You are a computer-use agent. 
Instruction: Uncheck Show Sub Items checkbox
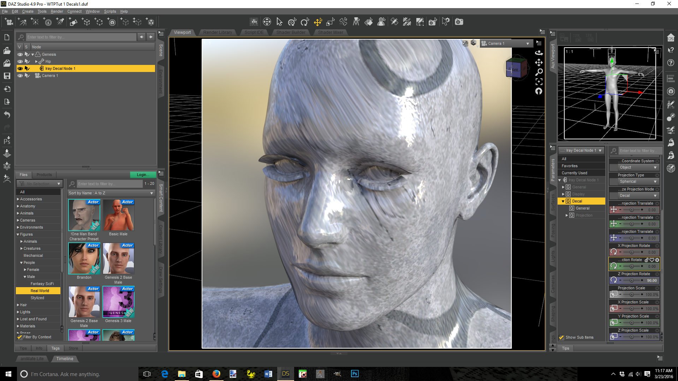[x=561, y=338]
